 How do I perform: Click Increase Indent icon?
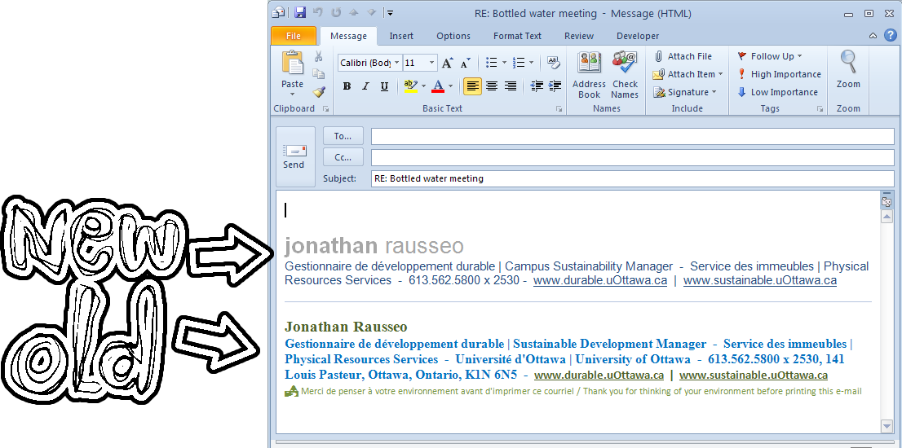(555, 86)
